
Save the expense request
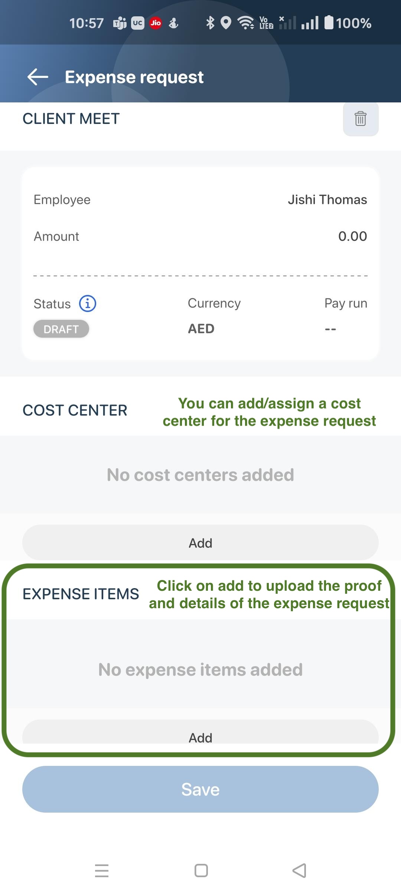[200, 789]
